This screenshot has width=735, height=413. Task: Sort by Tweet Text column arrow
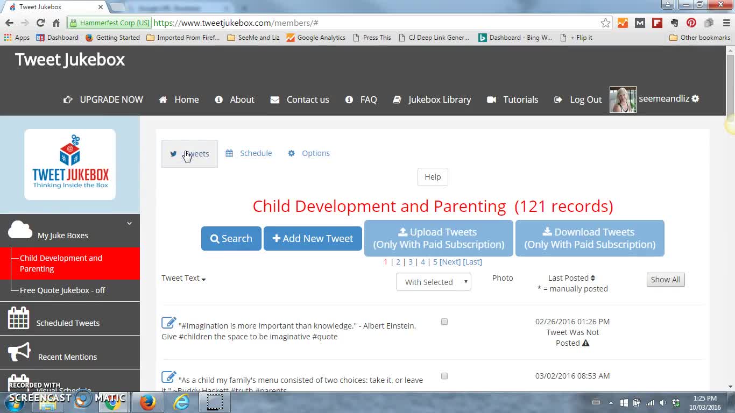pyautogui.click(x=203, y=279)
